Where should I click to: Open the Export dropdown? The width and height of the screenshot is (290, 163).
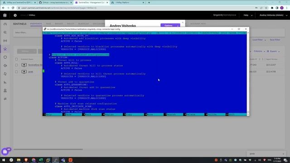pyautogui.click(x=273, y=51)
